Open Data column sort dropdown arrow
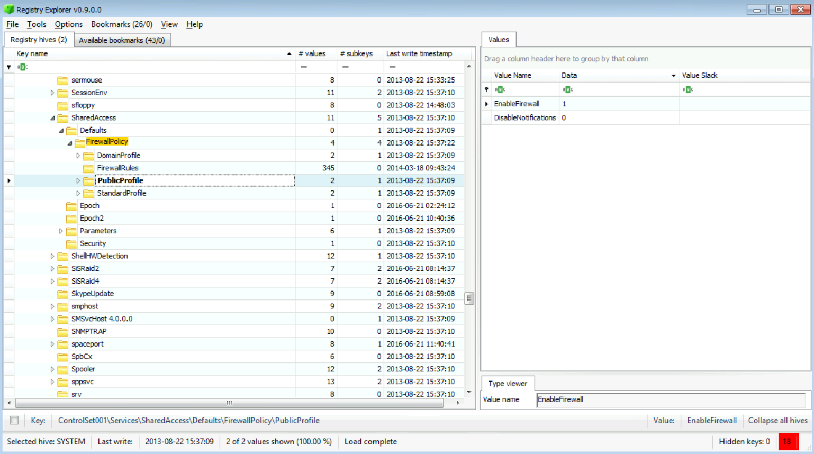Viewport: 814px width, 454px height. [673, 76]
